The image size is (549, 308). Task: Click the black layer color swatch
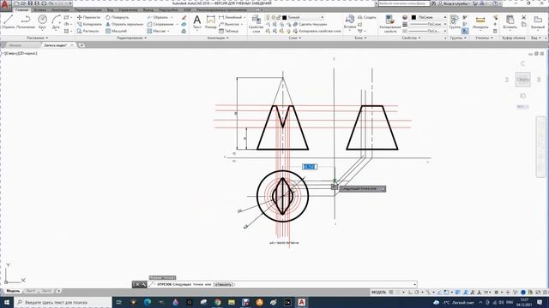(284, 17)
